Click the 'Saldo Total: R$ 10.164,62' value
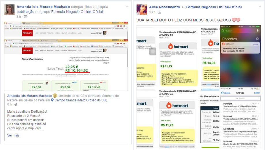The image size is (265, 150). coord(77,70)
